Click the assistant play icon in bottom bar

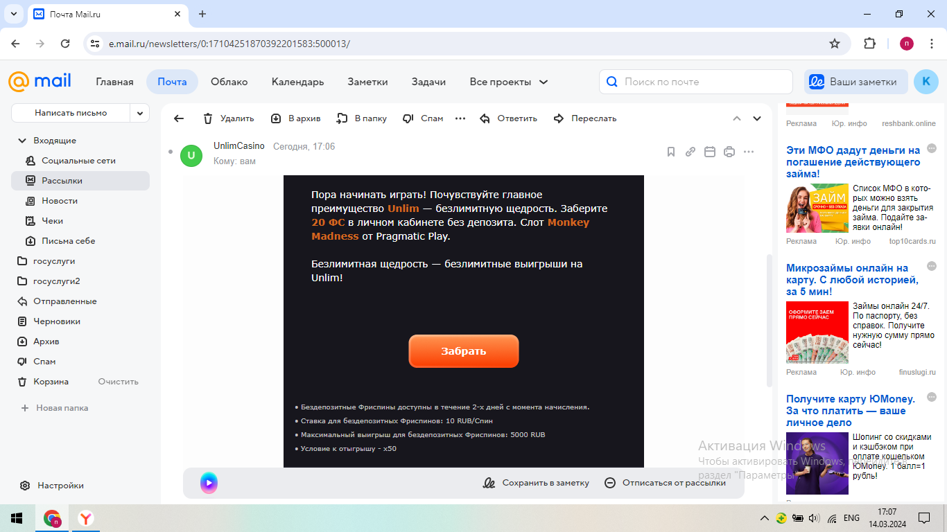[209, 483]
